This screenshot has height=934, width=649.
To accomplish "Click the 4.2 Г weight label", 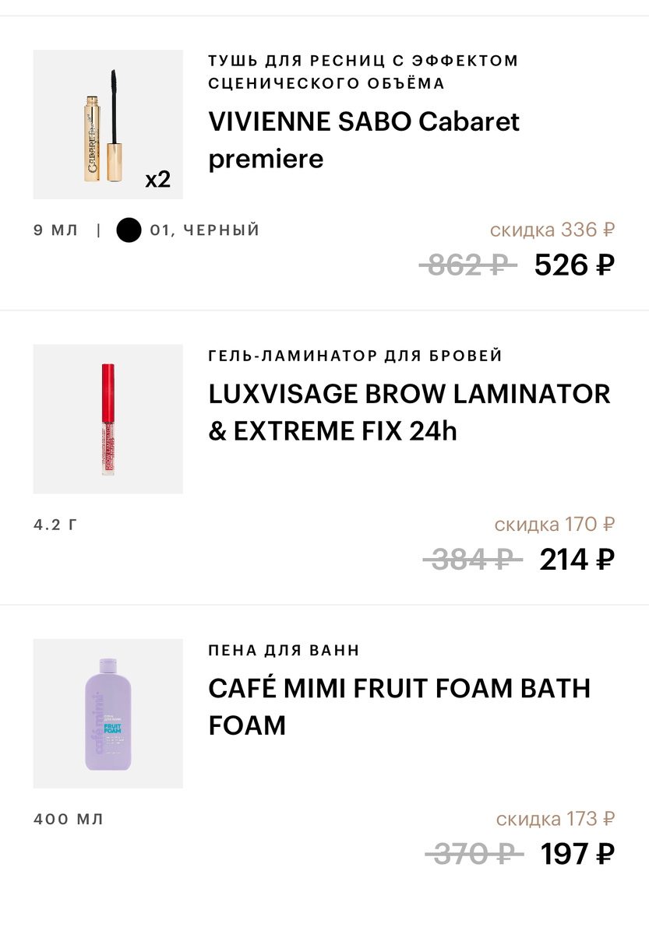I will (56, 525).
